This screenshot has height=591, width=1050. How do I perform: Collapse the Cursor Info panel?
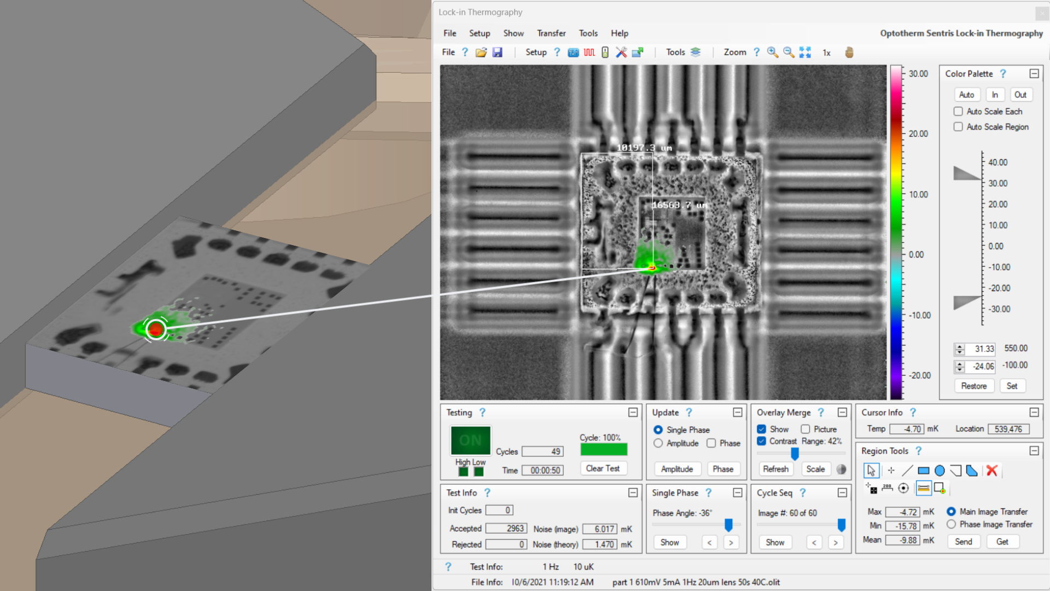click(x=1034, y=412)
